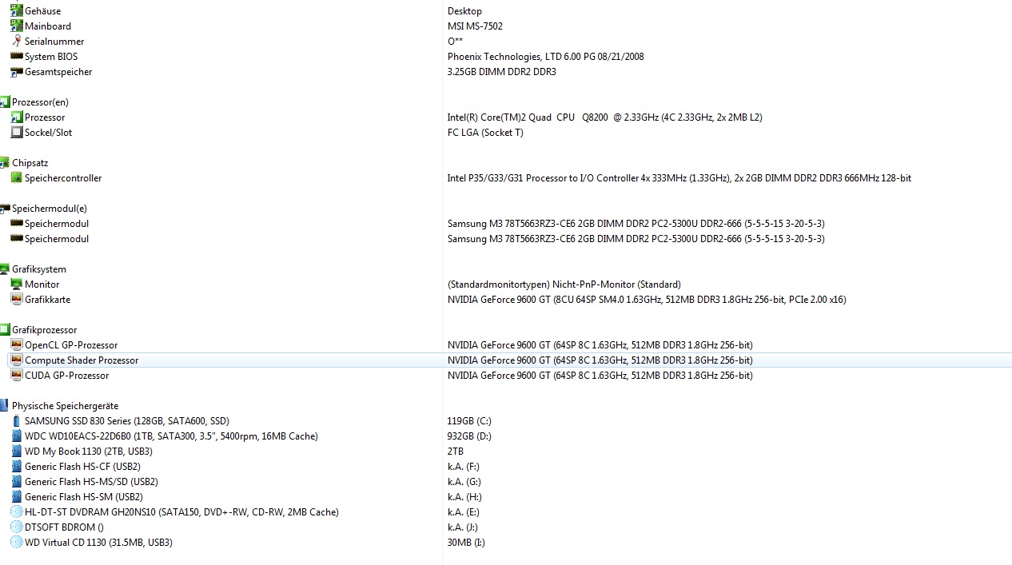This screenshot has height=565, width=1012.
Task: Select the Serialnummer pin icon
Action: tap(17, 42)
